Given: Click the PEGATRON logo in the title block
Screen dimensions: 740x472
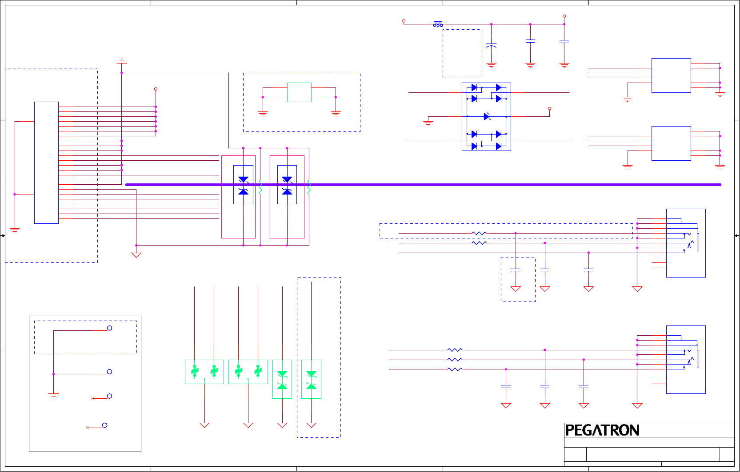Looking at the screenshot, I should point(602,430).
